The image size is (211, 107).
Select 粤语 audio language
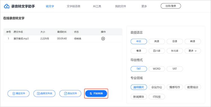coord(139,51)
